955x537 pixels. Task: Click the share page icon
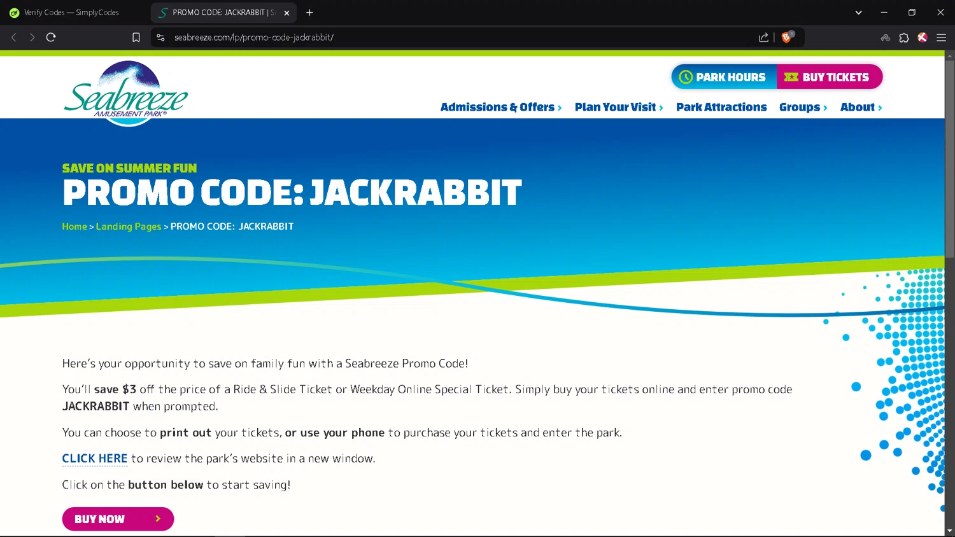click(x=763, y=38)
